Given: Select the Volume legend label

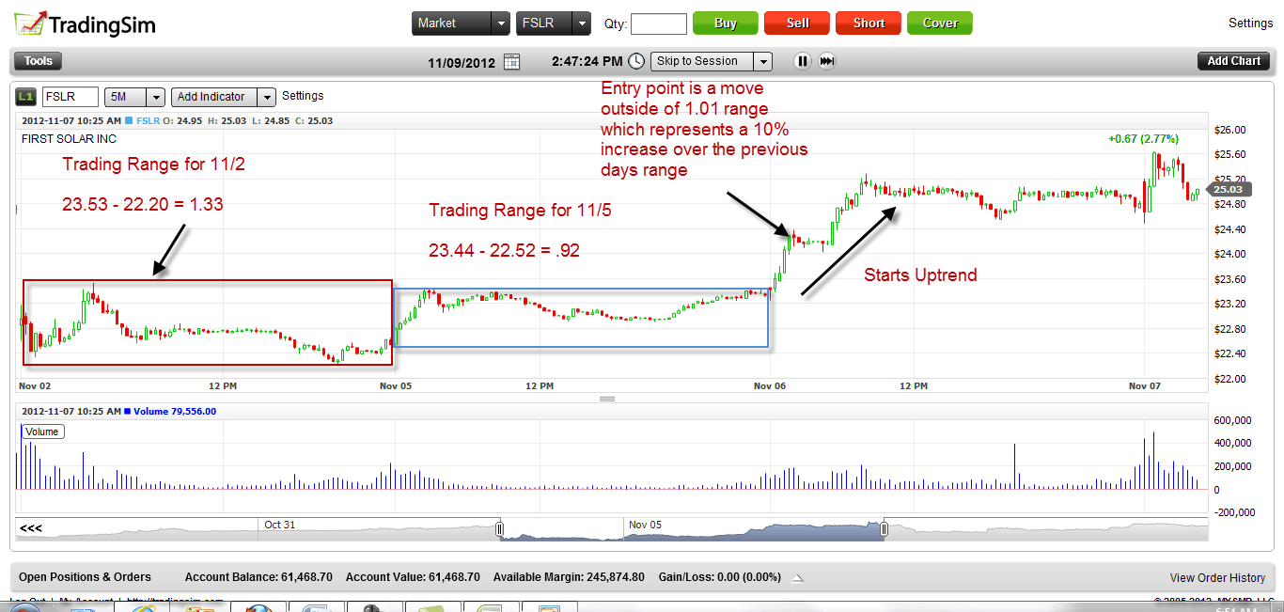Looking at the screenshot, I should click(42, 431).
